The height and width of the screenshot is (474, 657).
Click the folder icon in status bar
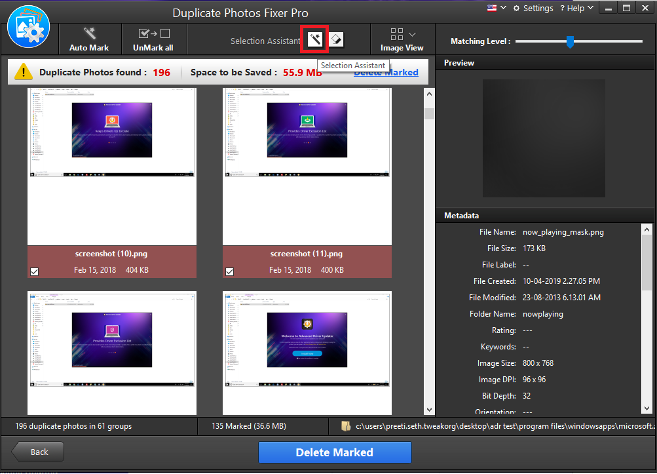click(x=346, y=426)
